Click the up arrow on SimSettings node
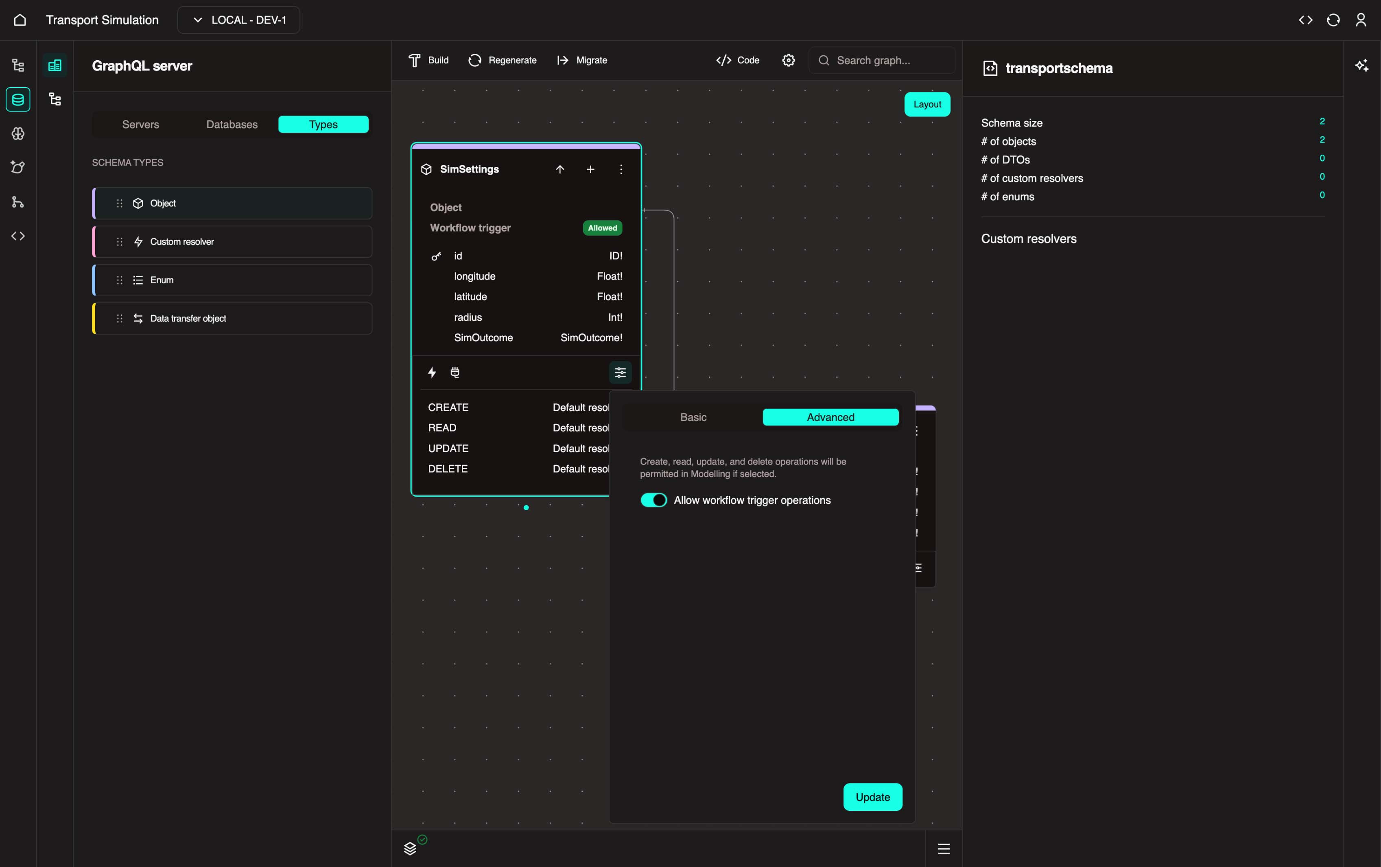1381x867 pixels. coord(560,169)
